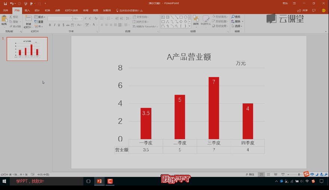
Task: Increase font size with larger A icon
Action: pos(86,18)
